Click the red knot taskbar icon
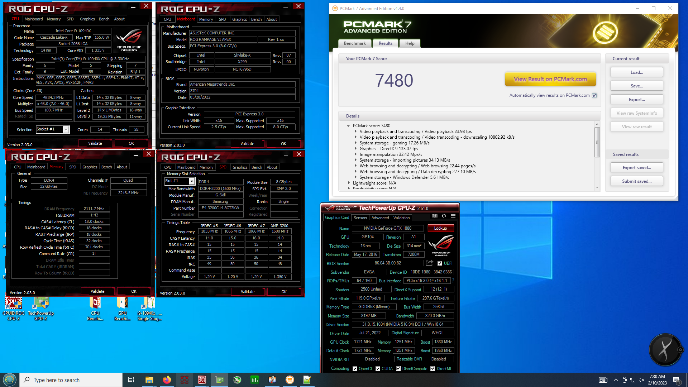Image resolution: width=688 pixels, height=387 pixels. point(184,380)
